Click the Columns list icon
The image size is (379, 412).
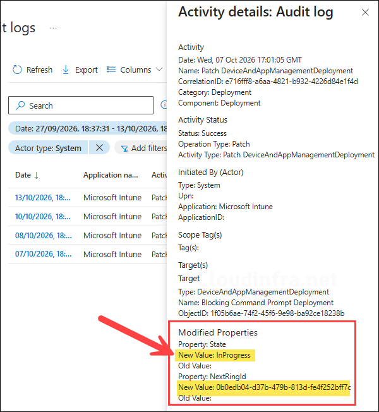111,70
